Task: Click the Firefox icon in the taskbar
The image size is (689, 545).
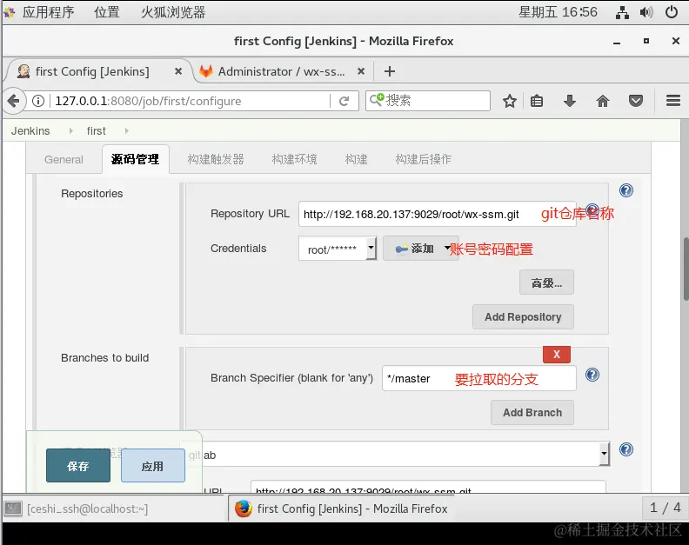Action: [243, 508]
